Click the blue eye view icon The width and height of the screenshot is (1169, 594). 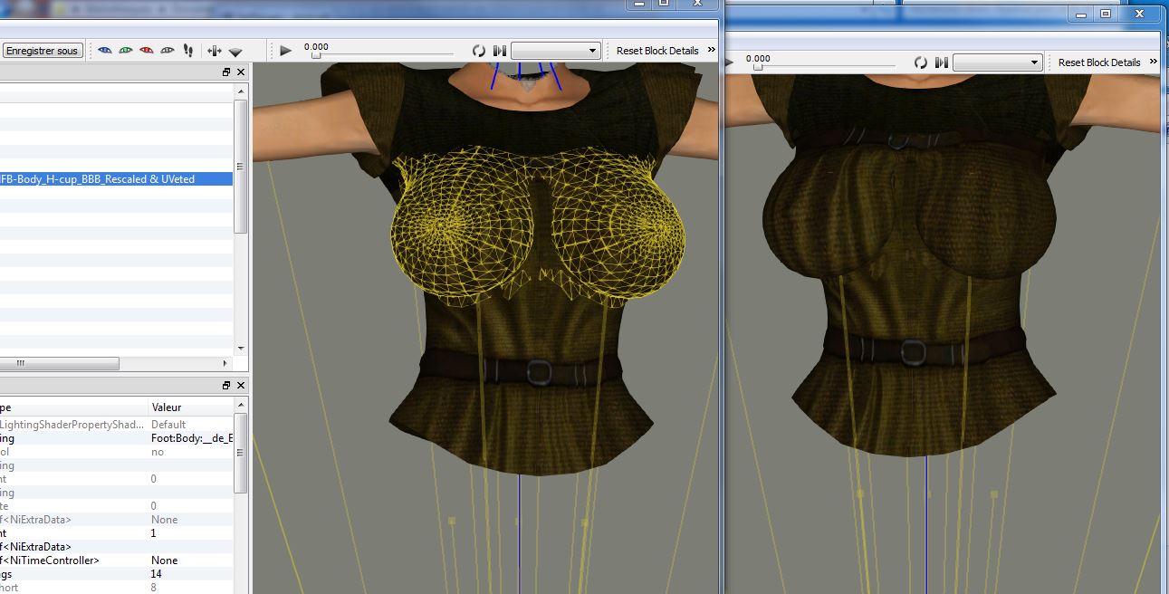pos(106,51)
